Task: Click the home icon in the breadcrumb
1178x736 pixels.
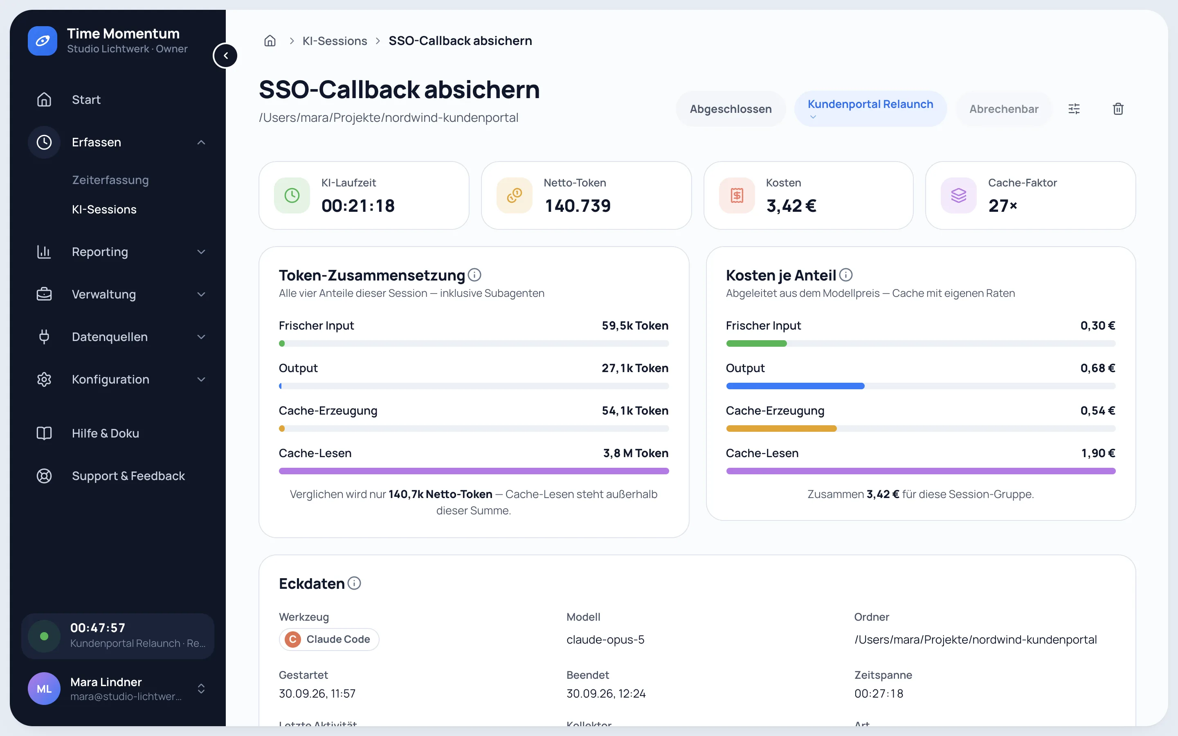Action: click(x=270, y=41)
